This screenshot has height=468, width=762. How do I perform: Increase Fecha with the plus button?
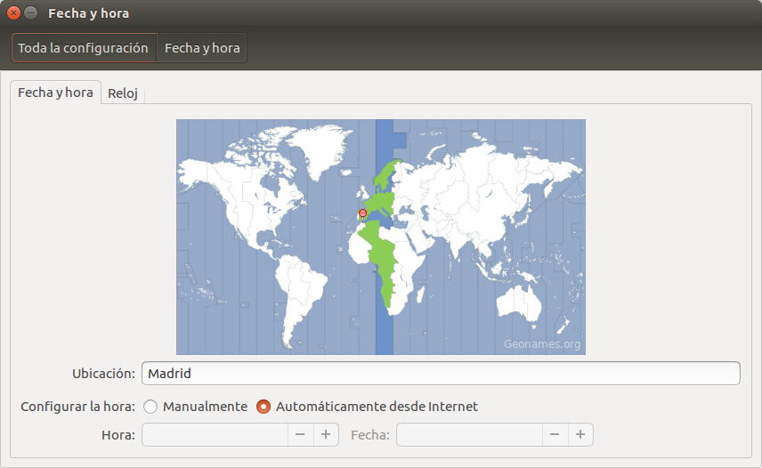[x=580, y=434]
